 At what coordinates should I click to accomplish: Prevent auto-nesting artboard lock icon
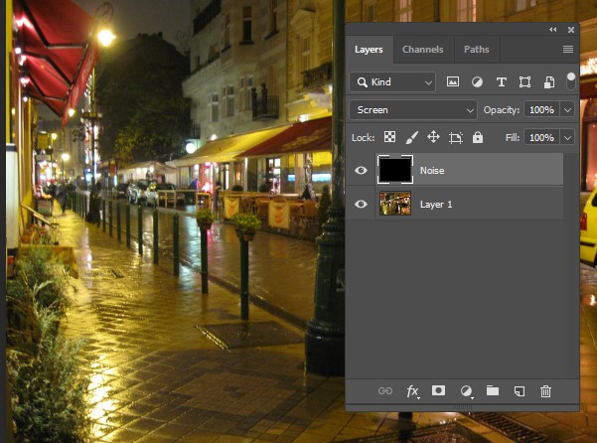pos(455,137)
